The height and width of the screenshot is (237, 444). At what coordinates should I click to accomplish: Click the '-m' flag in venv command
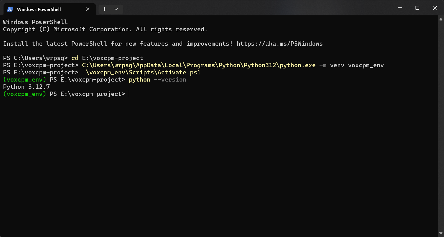point(323,65)
